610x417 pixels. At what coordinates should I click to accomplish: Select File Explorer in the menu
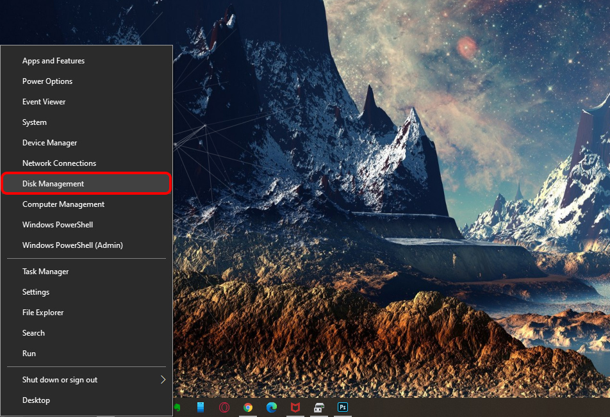pyautogui.click(x=43, y=313)
